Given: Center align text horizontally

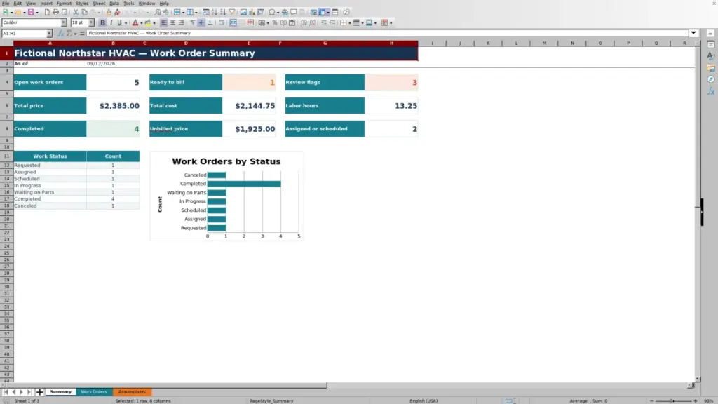Looking at the screenshot, I should click(x=172, y=22).
